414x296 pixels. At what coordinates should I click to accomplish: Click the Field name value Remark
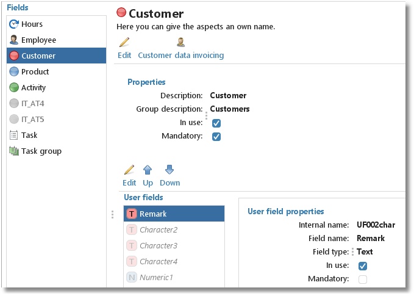click(371, 239)
